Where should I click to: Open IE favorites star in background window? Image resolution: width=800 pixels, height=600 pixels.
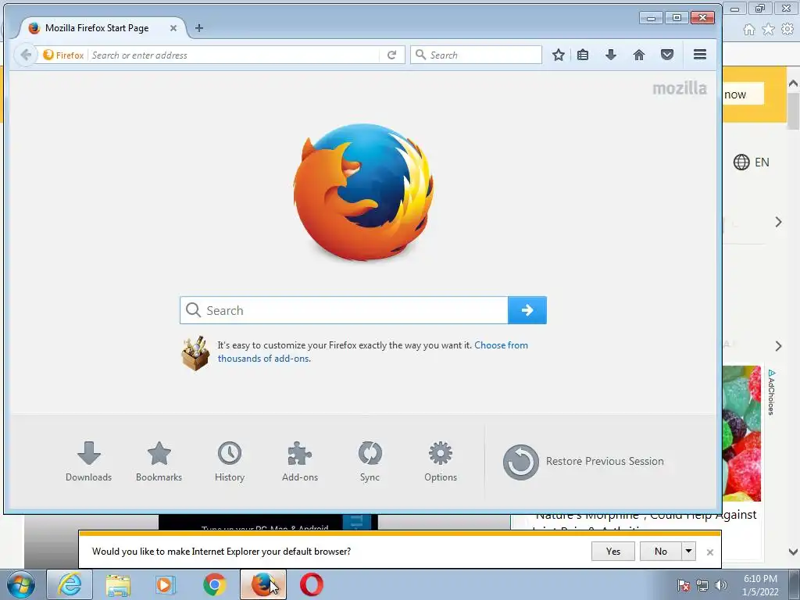(x=768, y=30)
